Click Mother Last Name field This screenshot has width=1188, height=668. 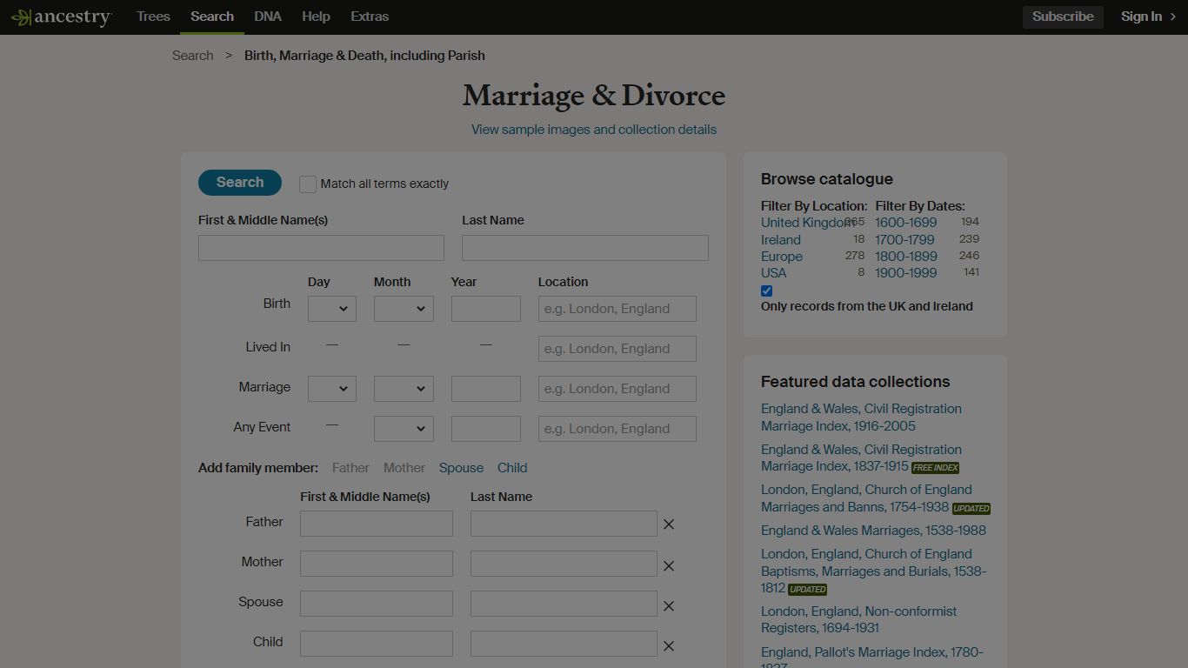point(564,564)
